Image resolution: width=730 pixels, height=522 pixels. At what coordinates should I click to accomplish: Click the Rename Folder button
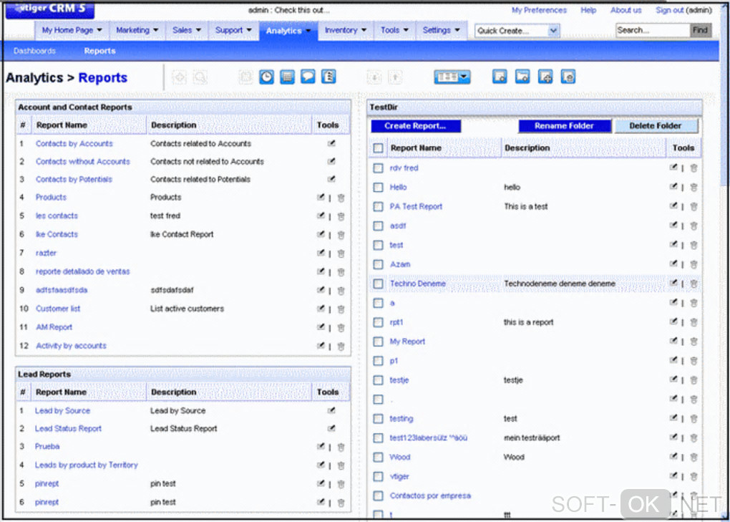pos(564,126)
